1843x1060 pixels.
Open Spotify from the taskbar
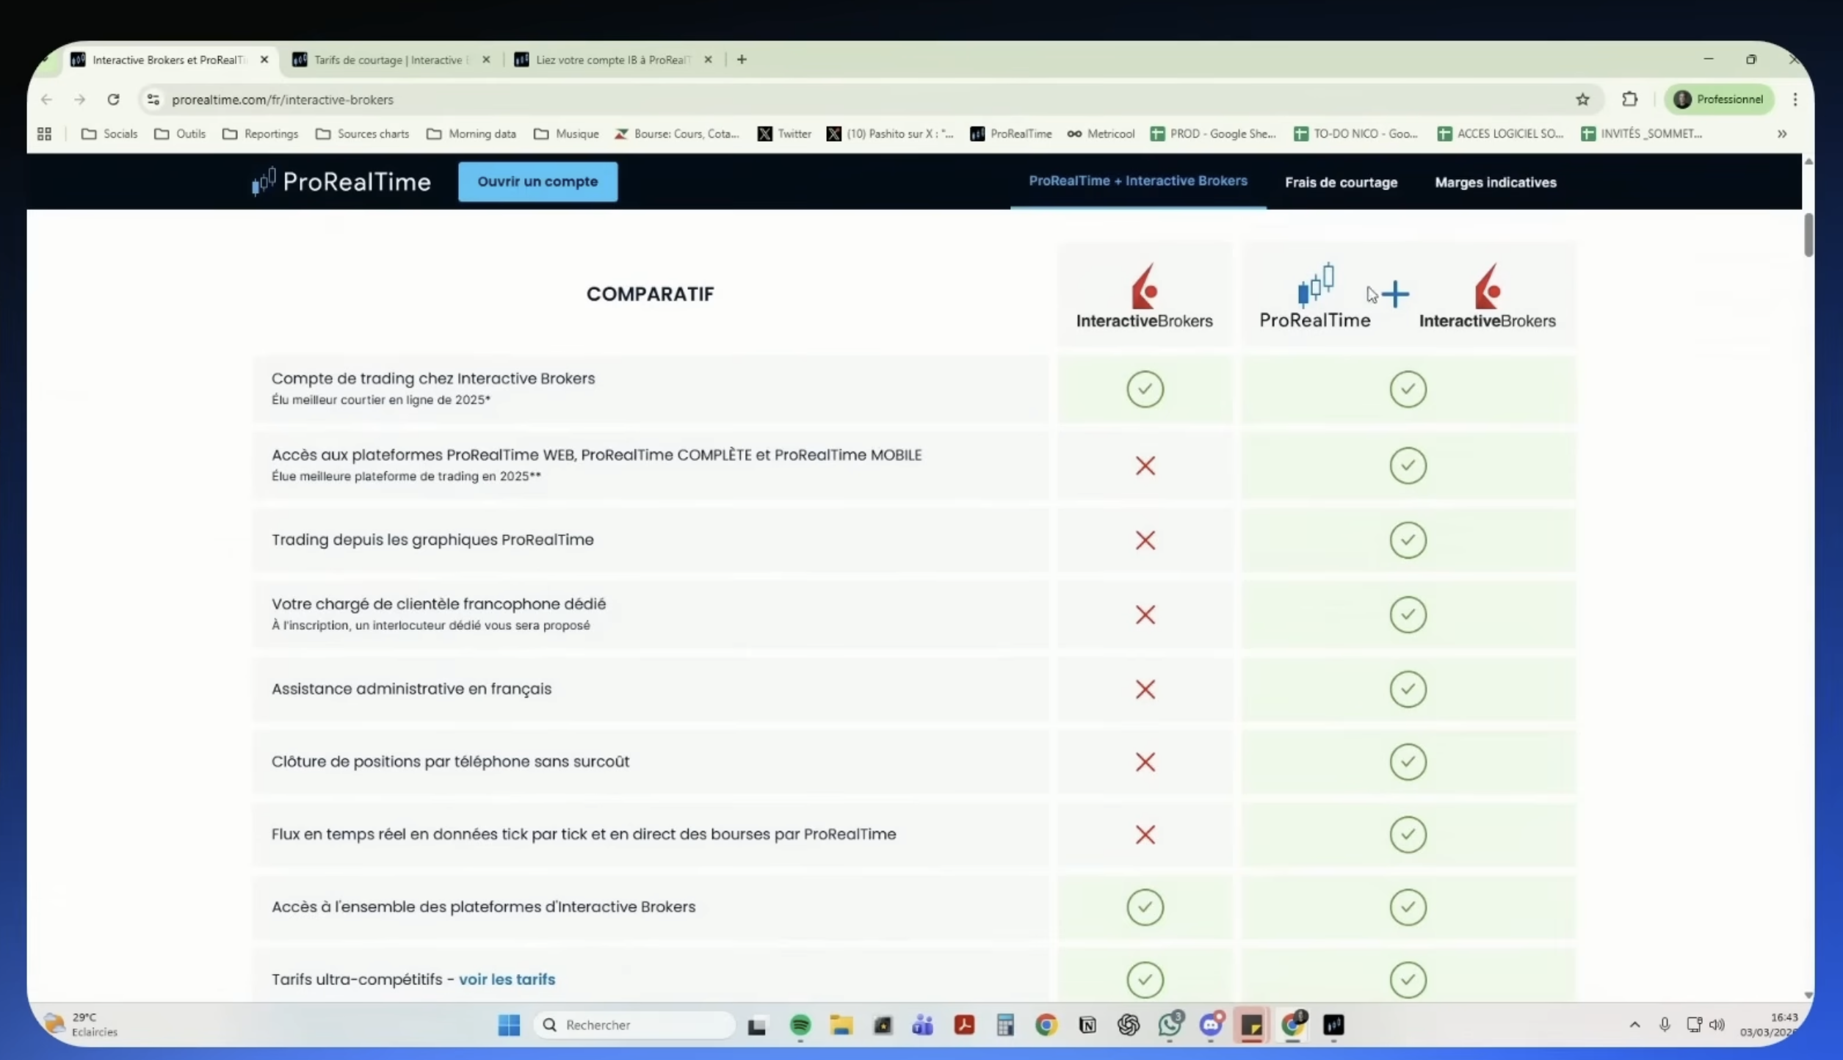point(800,1025)
